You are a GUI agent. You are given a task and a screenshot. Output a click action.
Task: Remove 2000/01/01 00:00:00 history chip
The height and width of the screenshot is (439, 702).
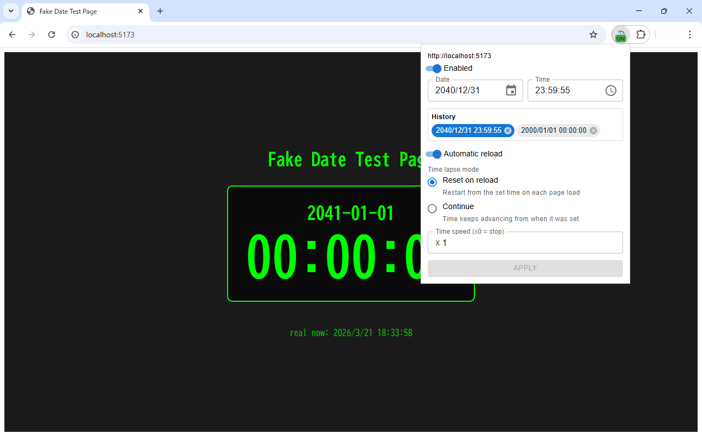point(593,131)
